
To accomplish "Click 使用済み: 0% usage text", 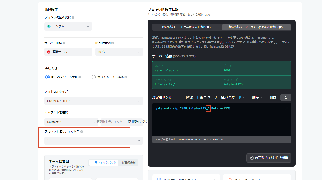I will pos(137,122).
